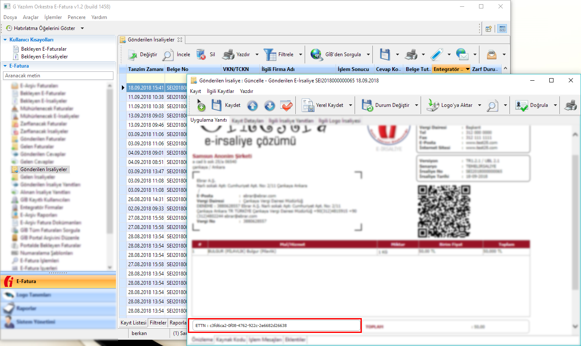581x346 pixels.
Task: Click the Aranacak metin search field
Action: pyautogui.click(x=58, y=75)
